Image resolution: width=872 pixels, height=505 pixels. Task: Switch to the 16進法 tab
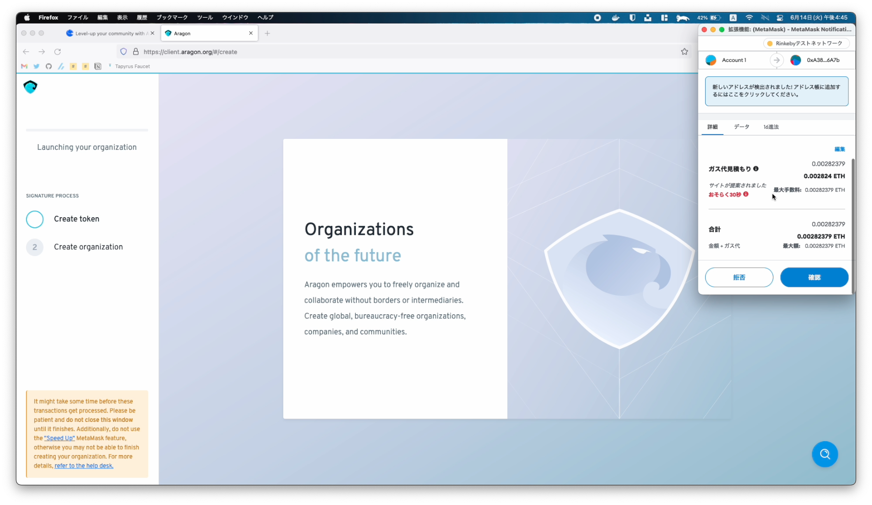click(x=771, y=127)
